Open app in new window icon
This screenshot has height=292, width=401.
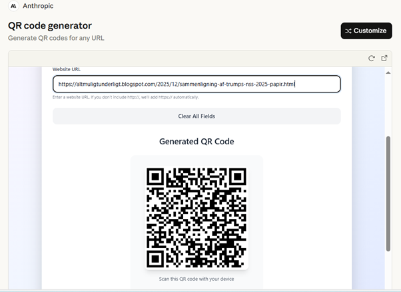coord(384,58)
